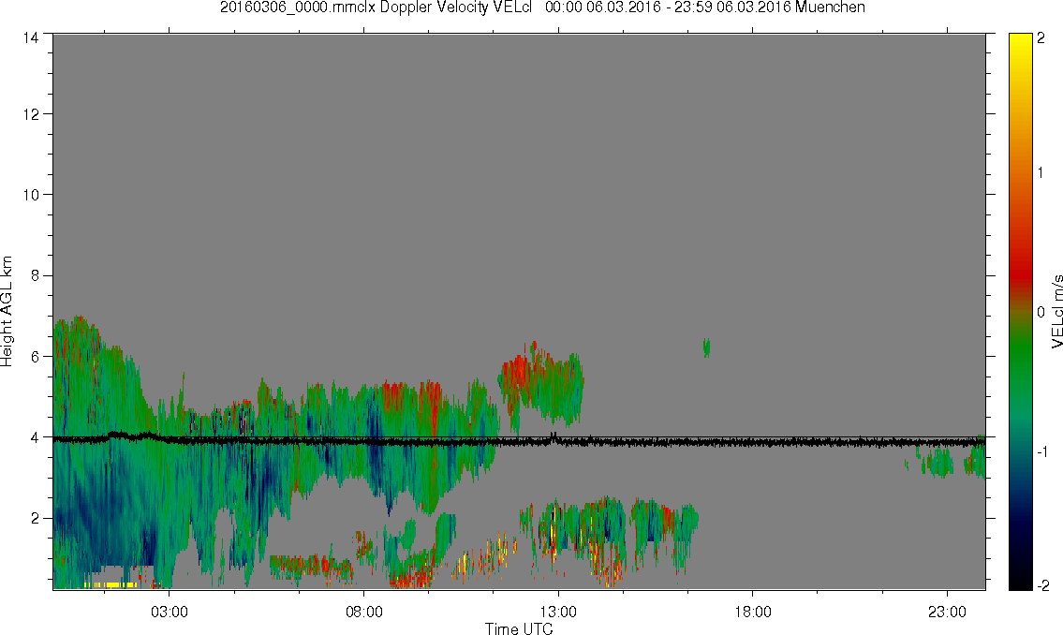Click the colorbar bottom value -2
Image resolution: width=1063 pixels, height=635 pixels.
(x=1042, y=584)
